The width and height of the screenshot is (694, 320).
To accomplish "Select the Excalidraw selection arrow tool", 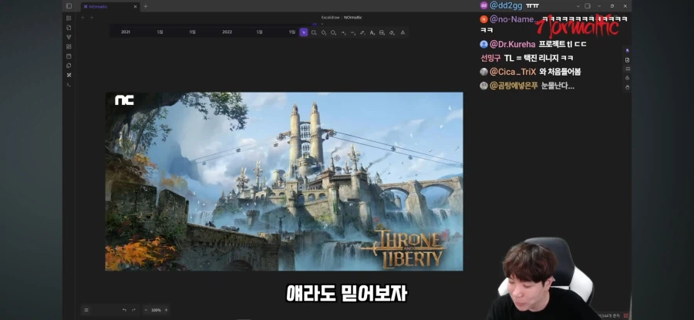I will click(x=304, y=32).
